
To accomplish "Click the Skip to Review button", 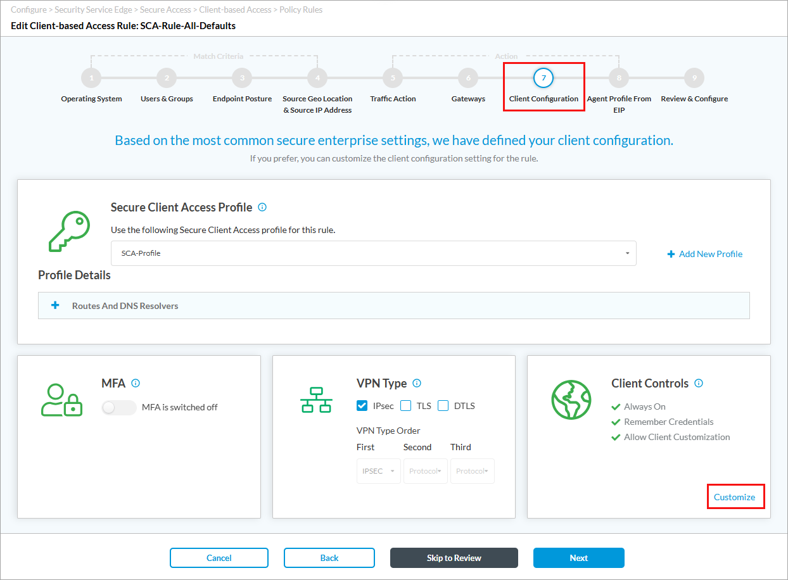I will [x=454, y=558].
